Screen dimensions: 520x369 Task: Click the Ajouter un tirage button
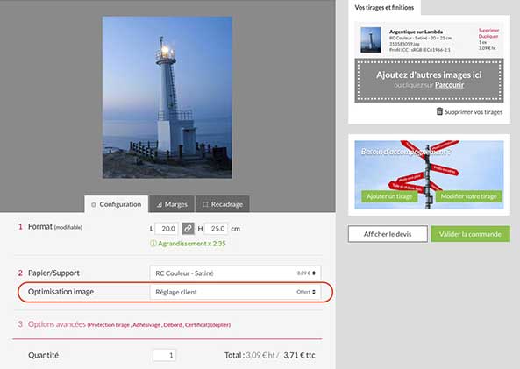389,196
